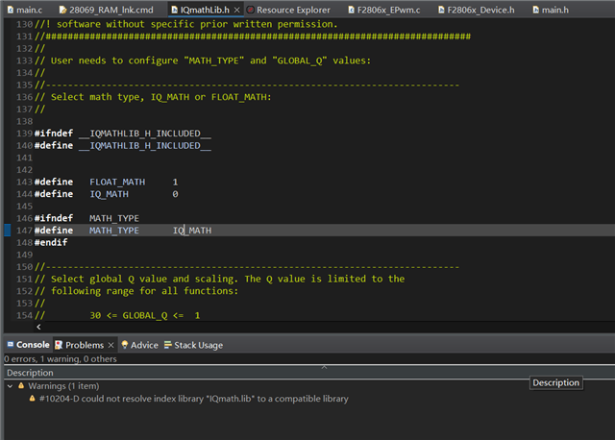The image size is (615, 440).
Task: Open the main.h editor tab
Action: pos(554,10)
